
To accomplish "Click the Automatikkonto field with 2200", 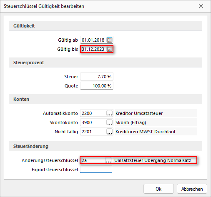I will tap(93, 113).
